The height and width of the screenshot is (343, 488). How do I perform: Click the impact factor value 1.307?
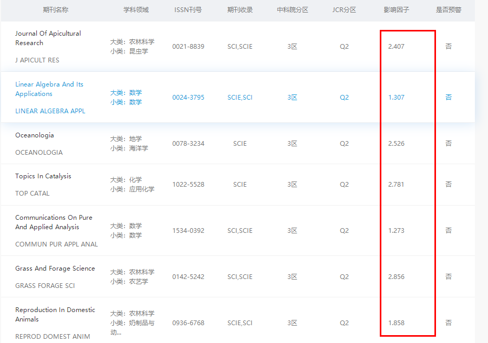coord(396,98)
